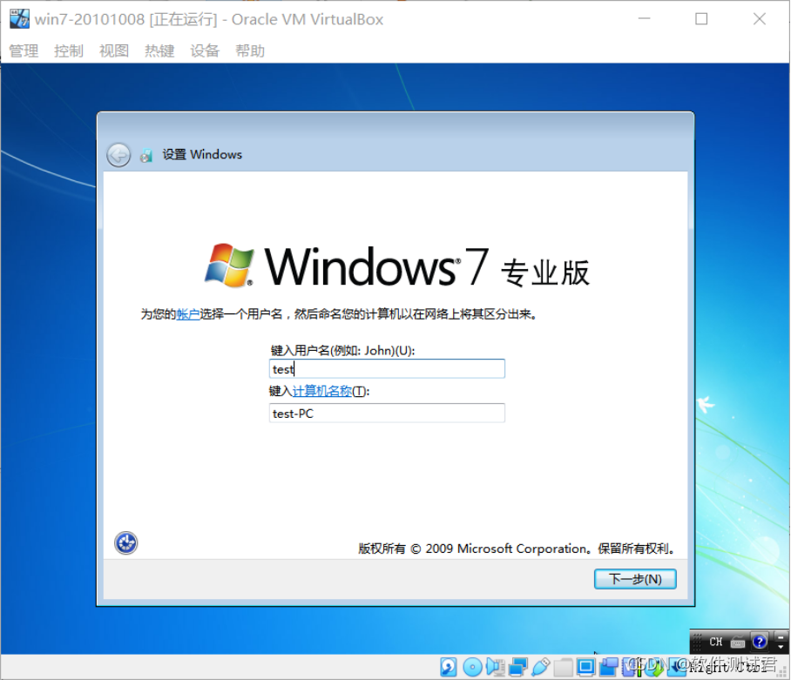The width and height of the screenshot is (791, 680).
Task: Maximize the VirtualBox window
Action: (x=701, y=18)
